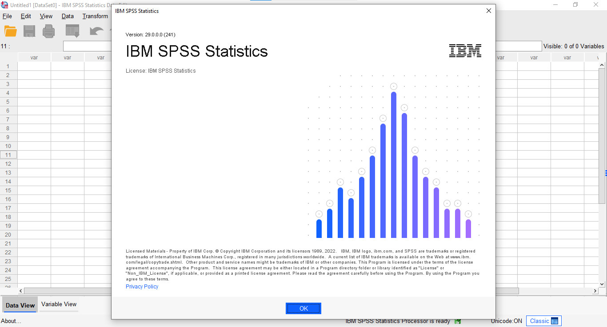Click the horizontal scrollbar right arrow

[595, 291]
